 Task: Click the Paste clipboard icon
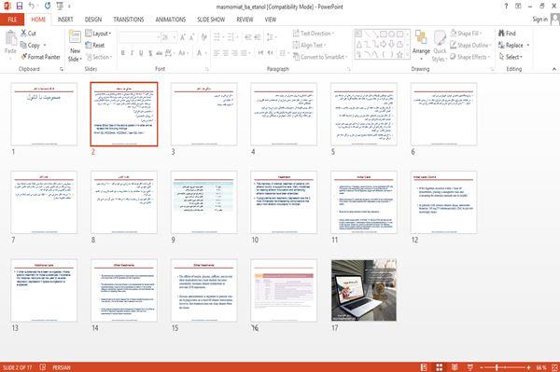pyautogui.click(x=10, y=38)
